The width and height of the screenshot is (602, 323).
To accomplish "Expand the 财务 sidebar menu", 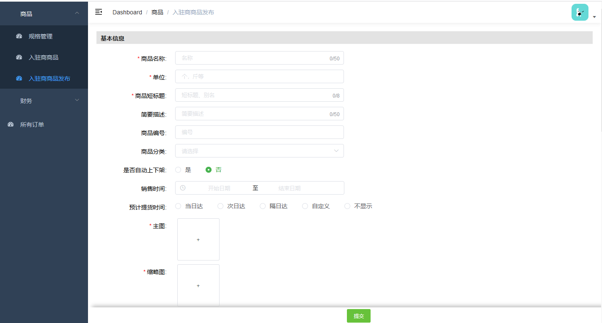I will click(x=26, y=100).
